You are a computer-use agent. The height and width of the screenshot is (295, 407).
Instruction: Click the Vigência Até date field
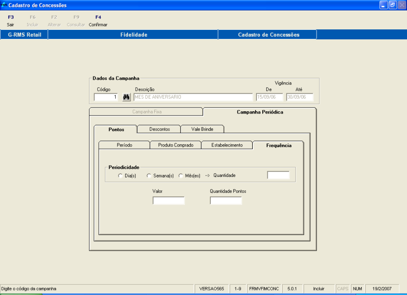(x=300, y=97)
